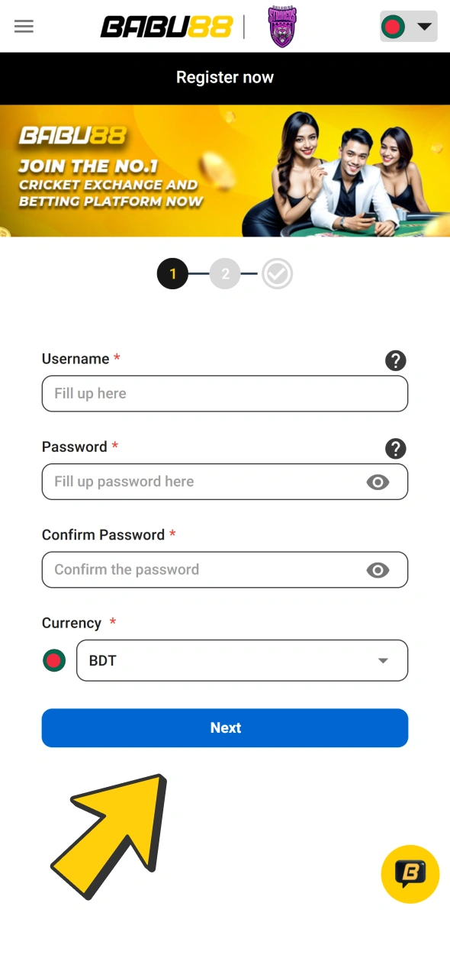The width and height of the screenshot is (450, 977).
Task: Toggle password visibility on the first password field
Action: click(x=378, y=482)
